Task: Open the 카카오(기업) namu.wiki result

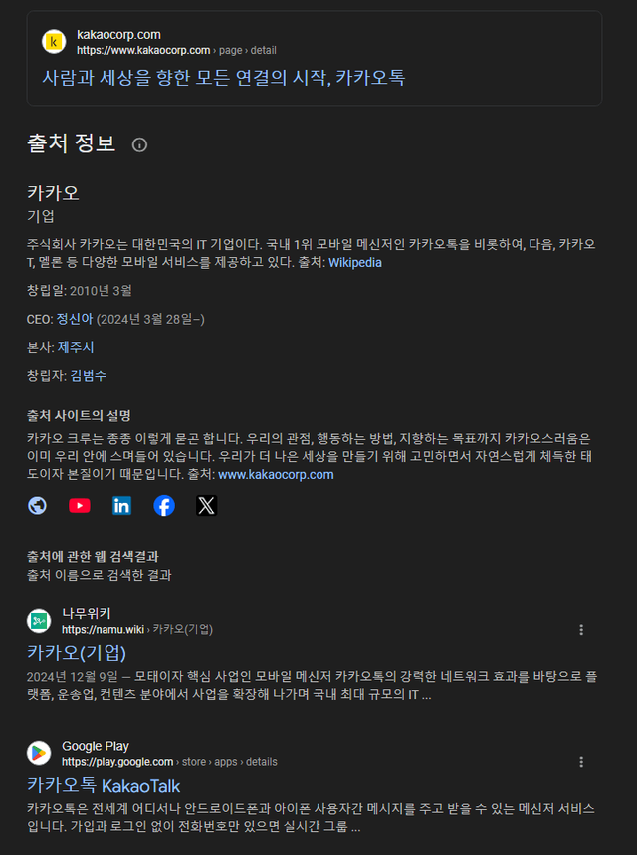Action: [x=77, y=652]
